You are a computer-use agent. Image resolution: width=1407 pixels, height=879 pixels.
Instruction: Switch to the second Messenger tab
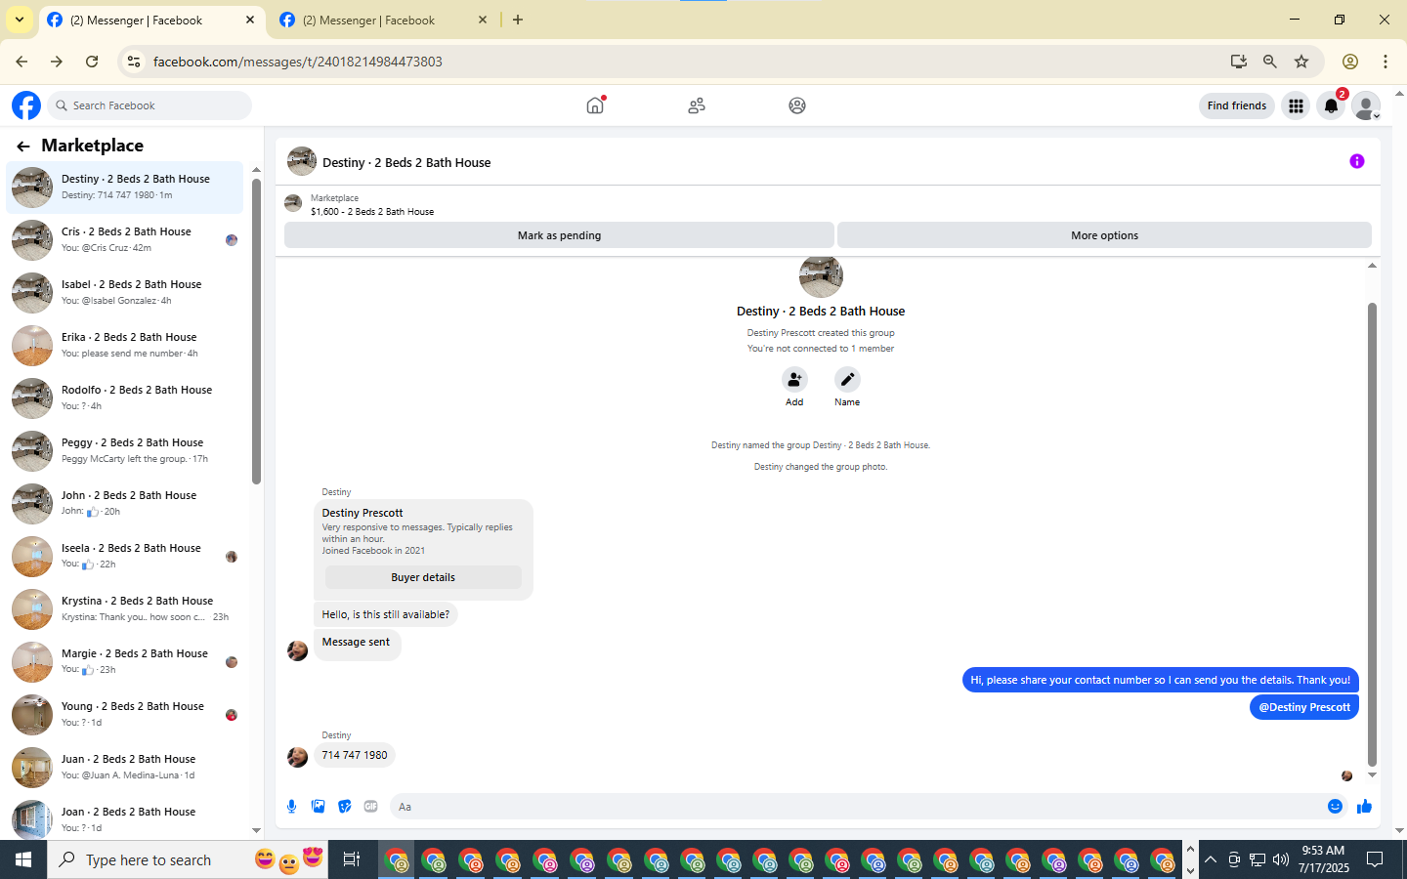(x=385, y=20)
